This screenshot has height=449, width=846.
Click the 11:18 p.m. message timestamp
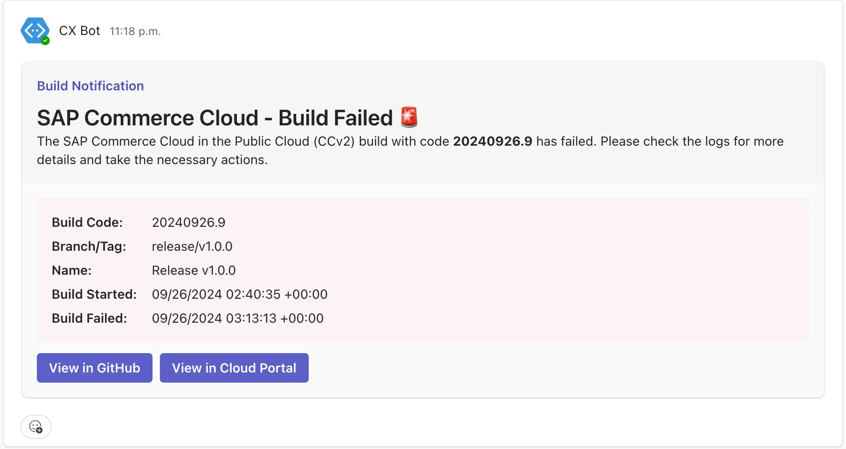coord(135,31)
